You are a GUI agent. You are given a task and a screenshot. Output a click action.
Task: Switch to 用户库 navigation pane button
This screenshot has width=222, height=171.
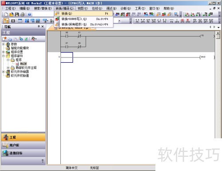pyautogui.click(x=23, y=145)
